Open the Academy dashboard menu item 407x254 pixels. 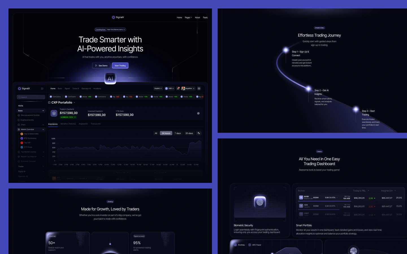tap(97, 88)
